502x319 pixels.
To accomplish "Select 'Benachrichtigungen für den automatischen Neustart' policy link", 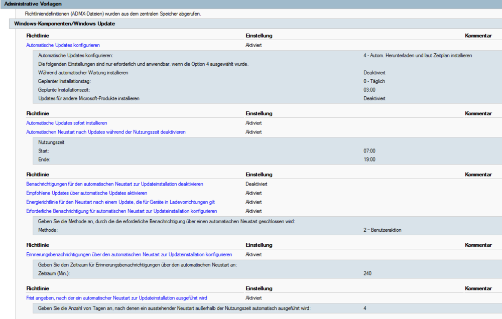I will coord(114,184).
